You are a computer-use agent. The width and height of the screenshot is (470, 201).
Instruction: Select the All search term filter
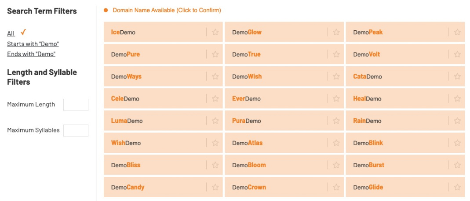[x=11, y=33]
